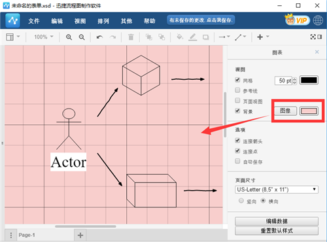Add a new page with plus
The image size is (327, 242).
80,235
